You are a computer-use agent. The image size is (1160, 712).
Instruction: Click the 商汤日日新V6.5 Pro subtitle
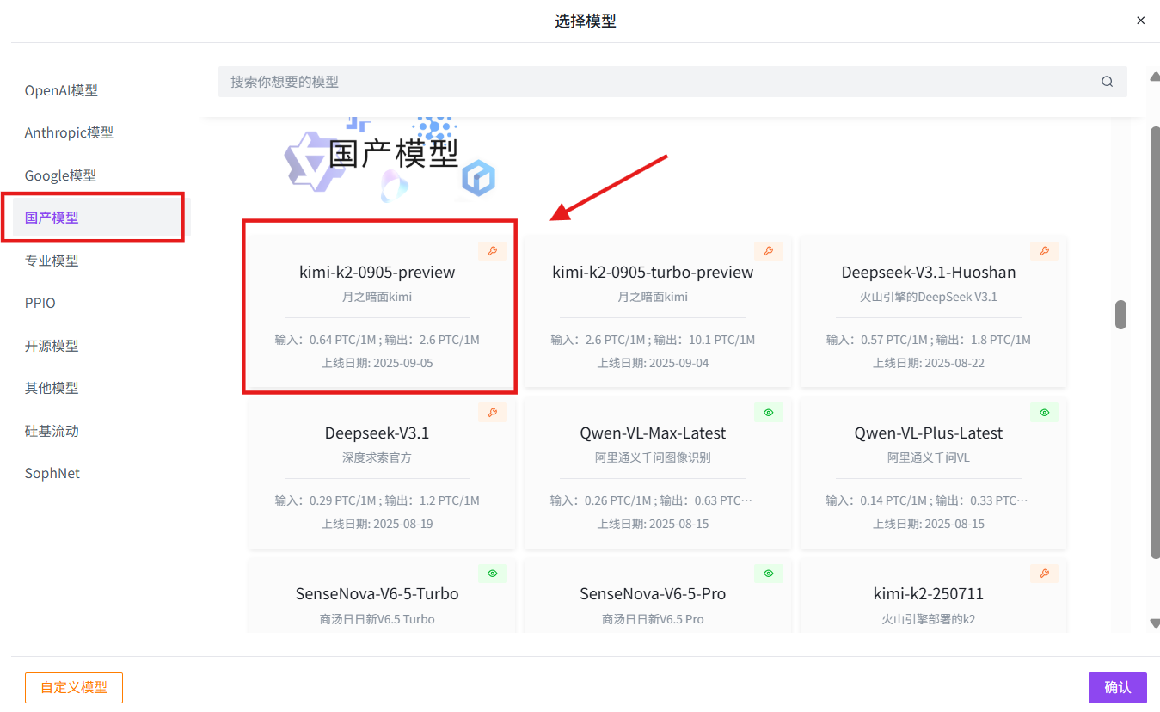pyautogui.click(x=653, y=618)
